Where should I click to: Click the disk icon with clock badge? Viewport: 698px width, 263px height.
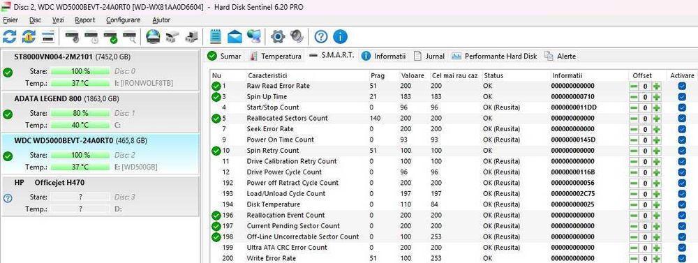pyautogui.click(x=91, y=36)
